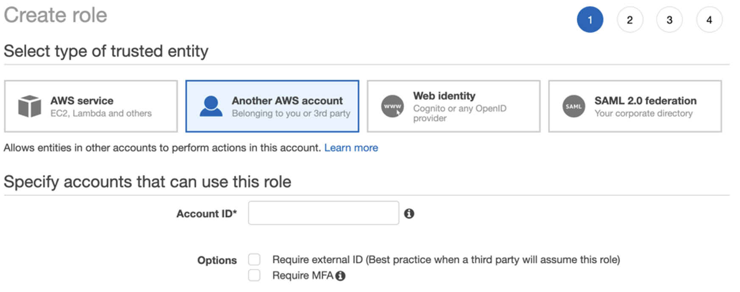Enable the Require external ID checkbox
The width and height of the screenshot is (740, 292).
(x=254, y=259)
